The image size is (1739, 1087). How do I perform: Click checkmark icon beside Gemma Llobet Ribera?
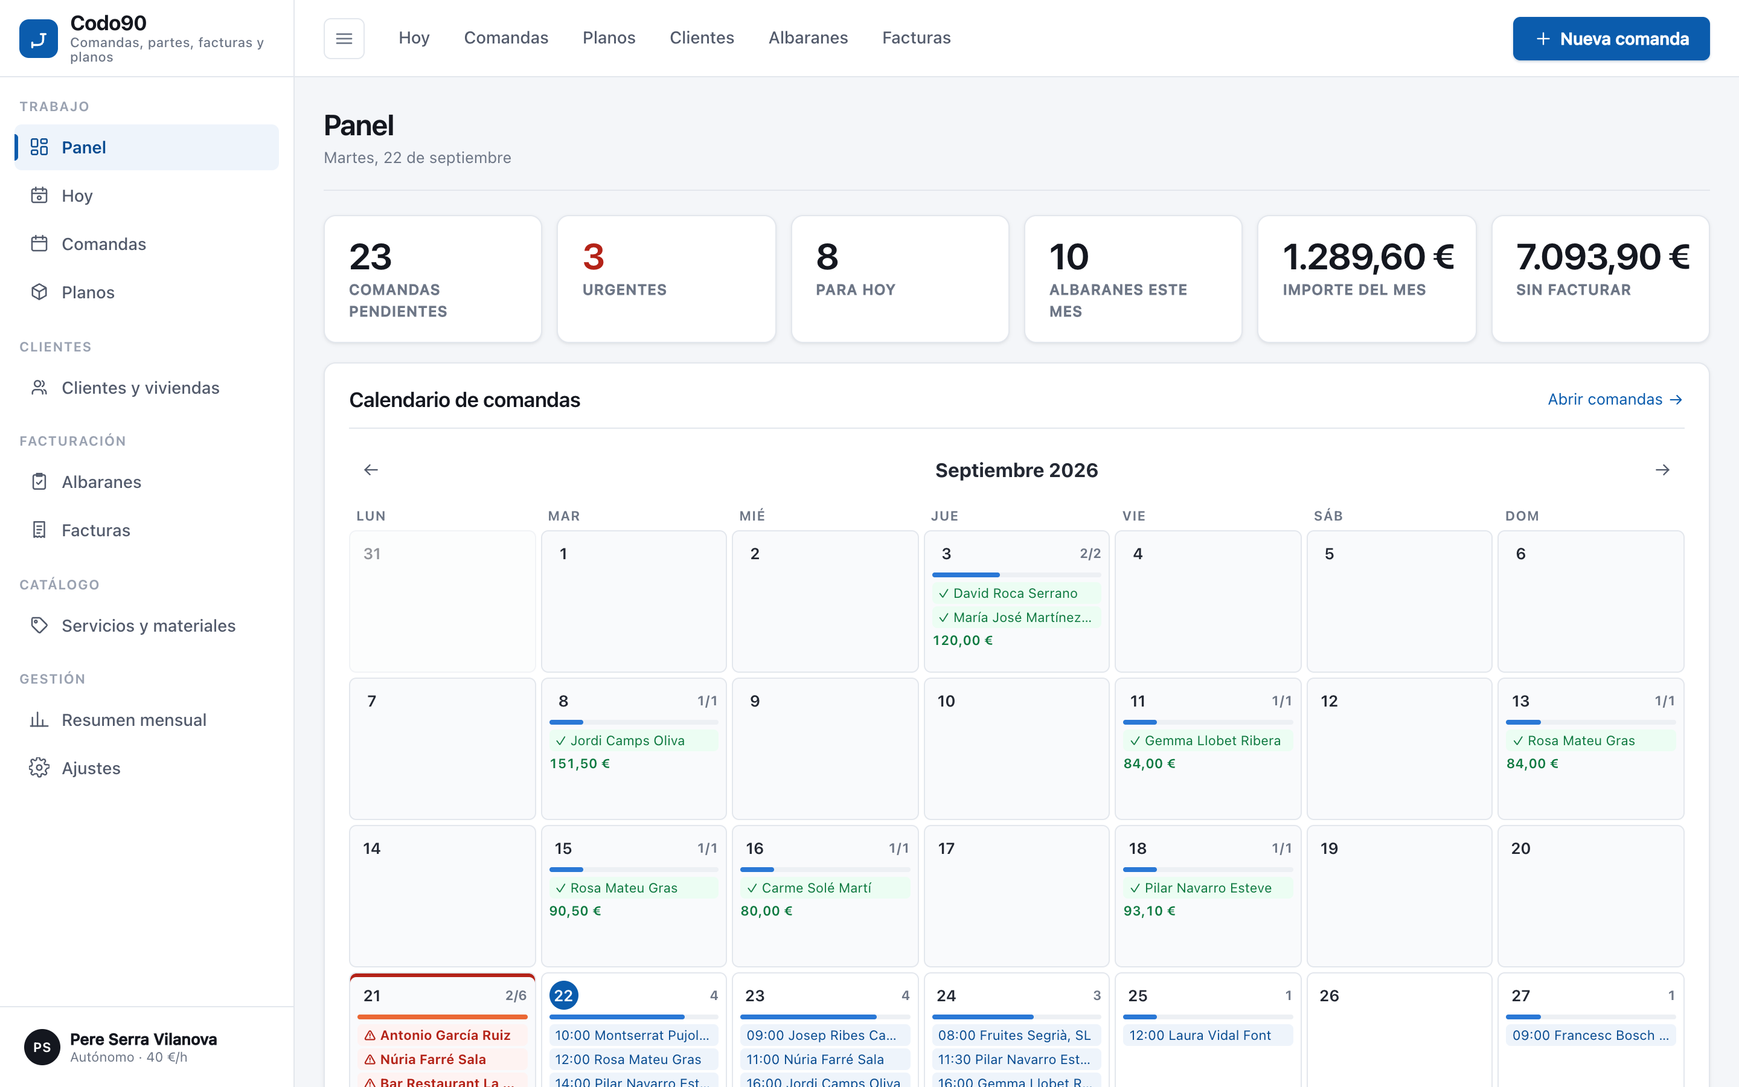point(1135,740)
